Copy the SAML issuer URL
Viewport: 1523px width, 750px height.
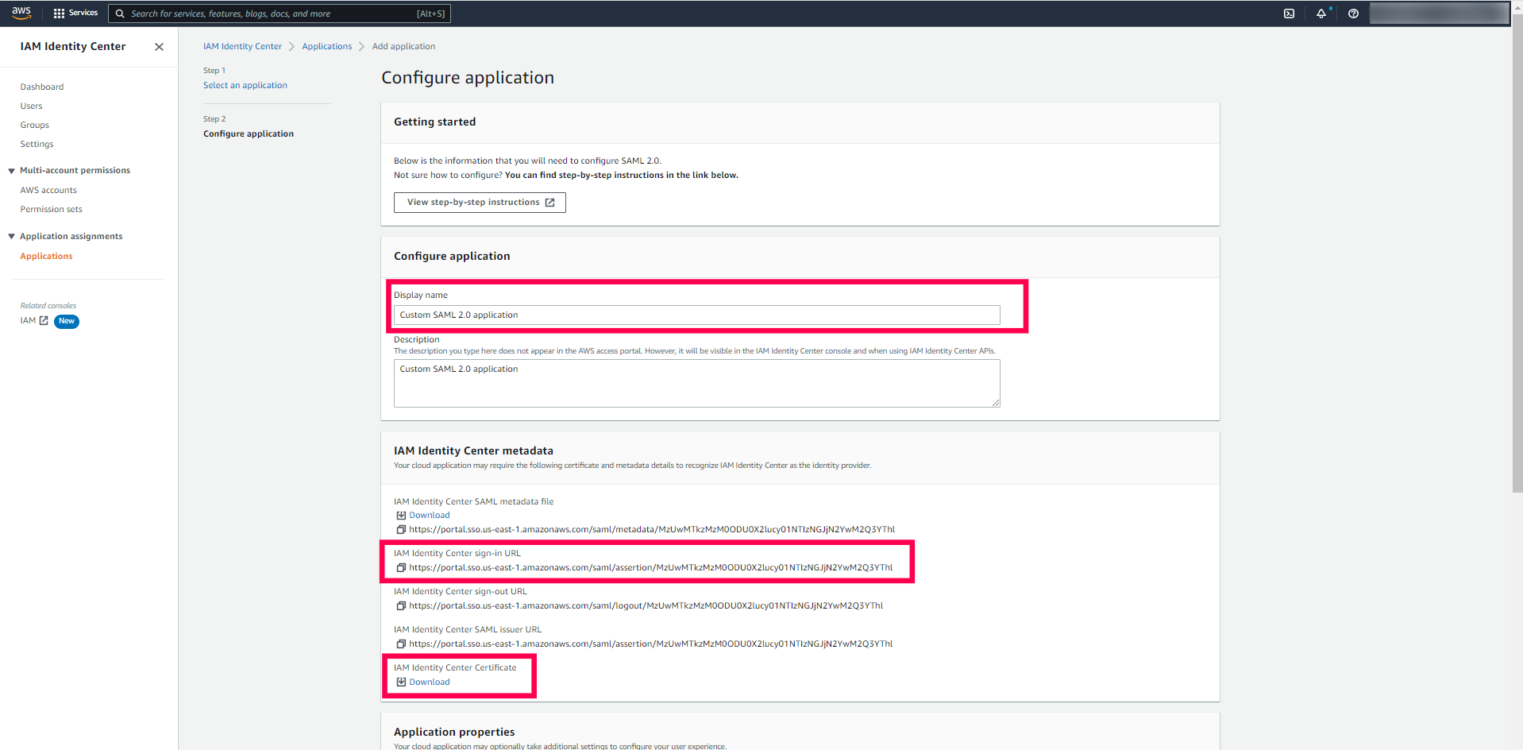(401, 644)
